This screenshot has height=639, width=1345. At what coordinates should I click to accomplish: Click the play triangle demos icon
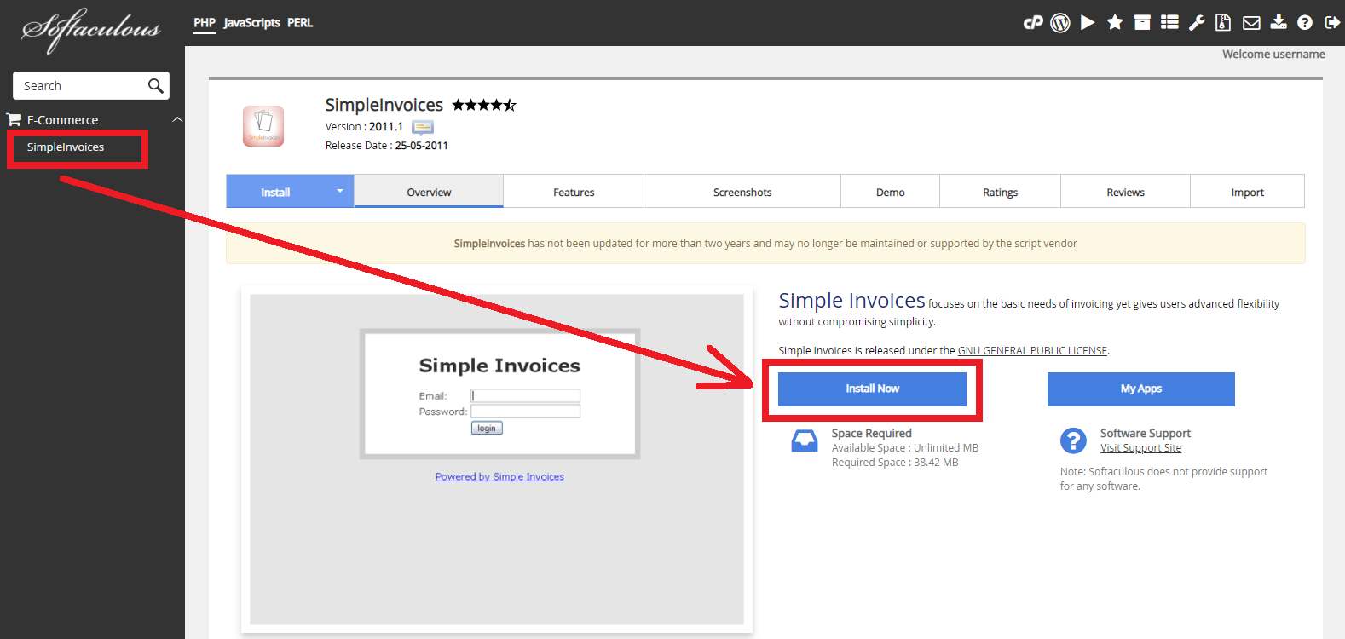pyautogui.click(x=1088, y=22)
